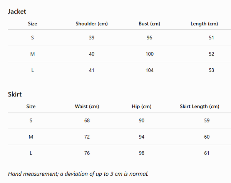Click jacket shoulder value 39
The image size is (231, 183).
click(x=92, y=38)
